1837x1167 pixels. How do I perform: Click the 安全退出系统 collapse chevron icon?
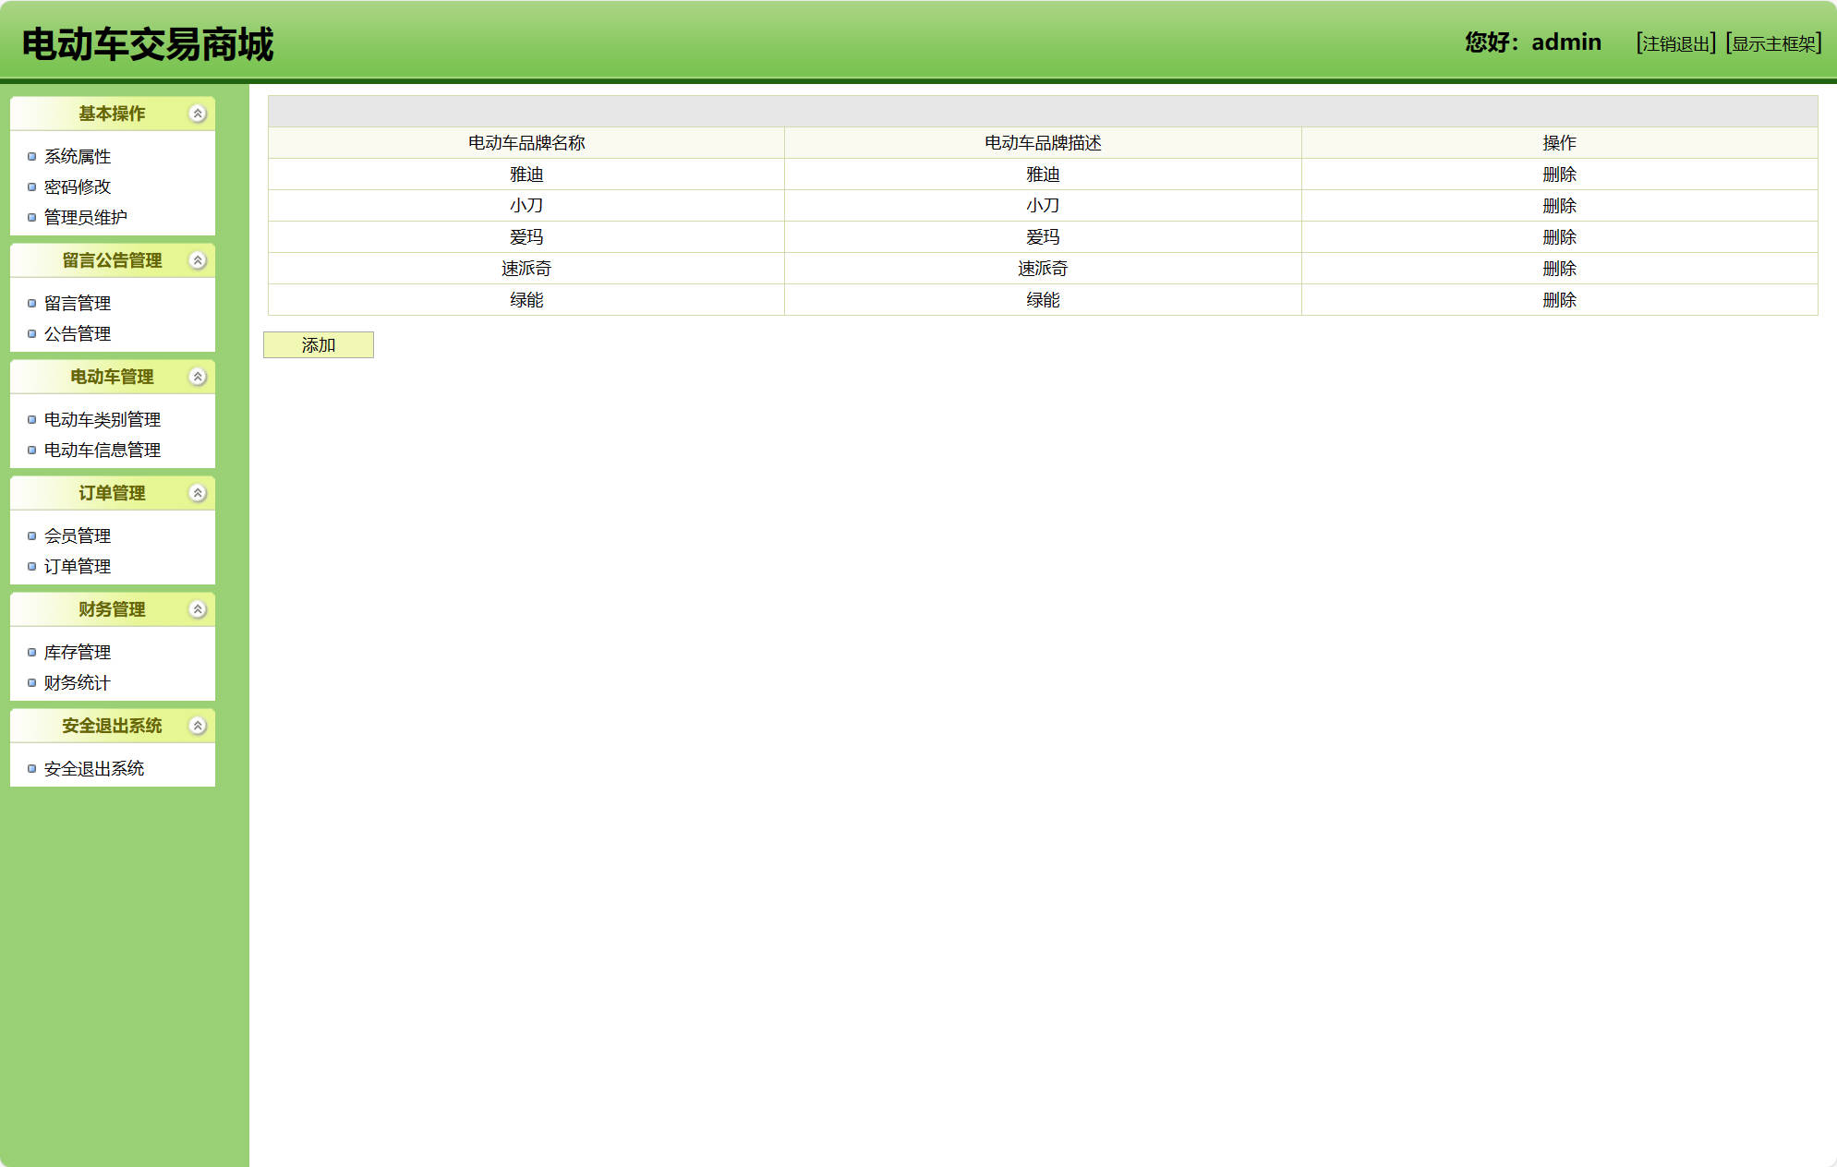click(x=198, y=726)
